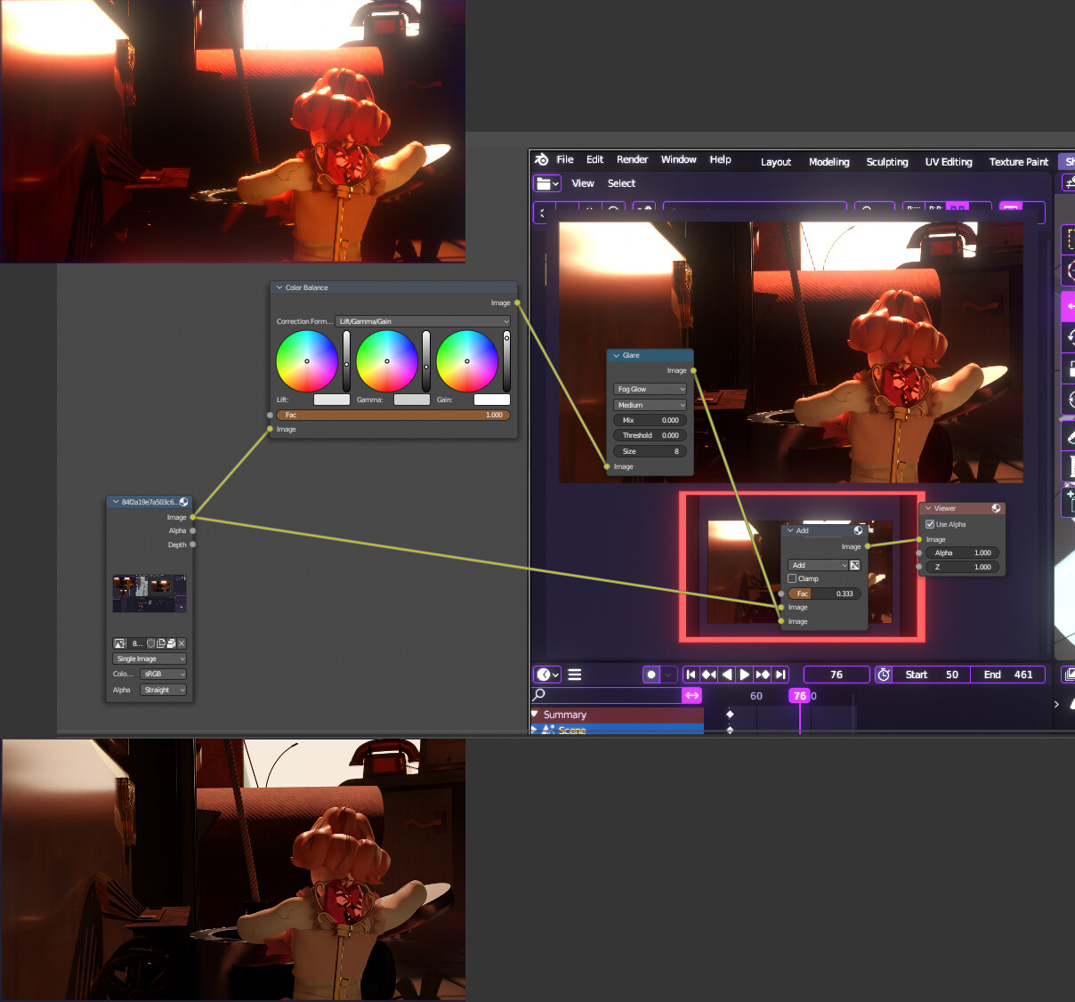This screenshot has height=1002, width=1075.
Task: Play the animation forward
Action: [745, 674]
